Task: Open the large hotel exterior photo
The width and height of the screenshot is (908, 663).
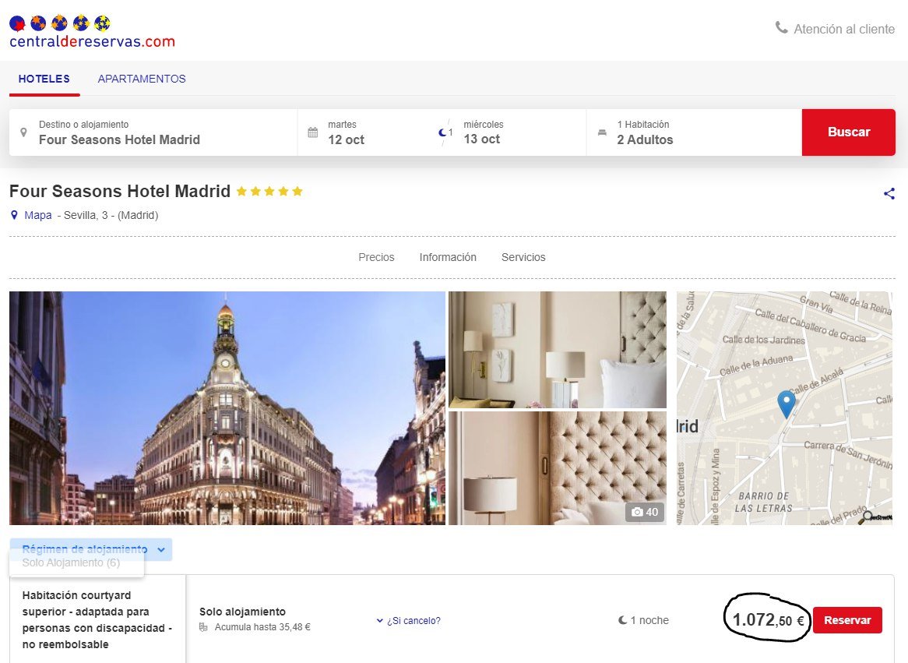Action: [227, 407]
